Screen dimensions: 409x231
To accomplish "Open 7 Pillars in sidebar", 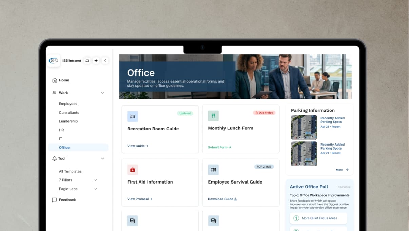I will [65, 180].
